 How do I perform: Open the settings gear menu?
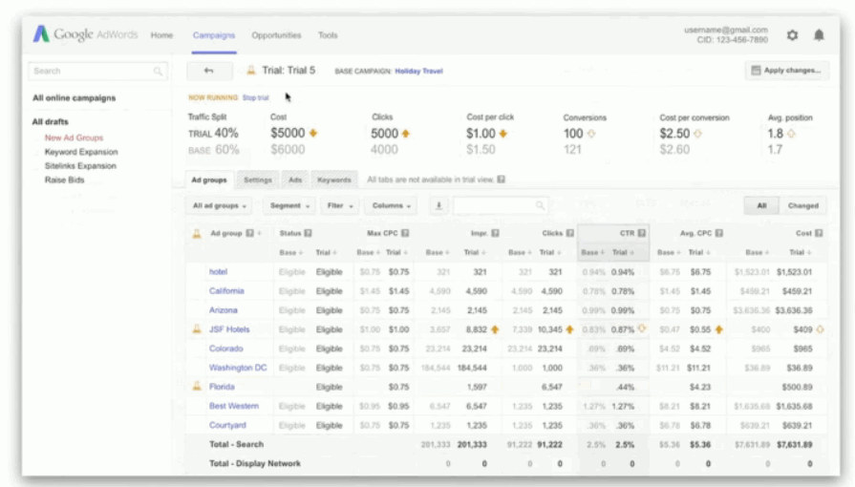(x=792, y=35)
